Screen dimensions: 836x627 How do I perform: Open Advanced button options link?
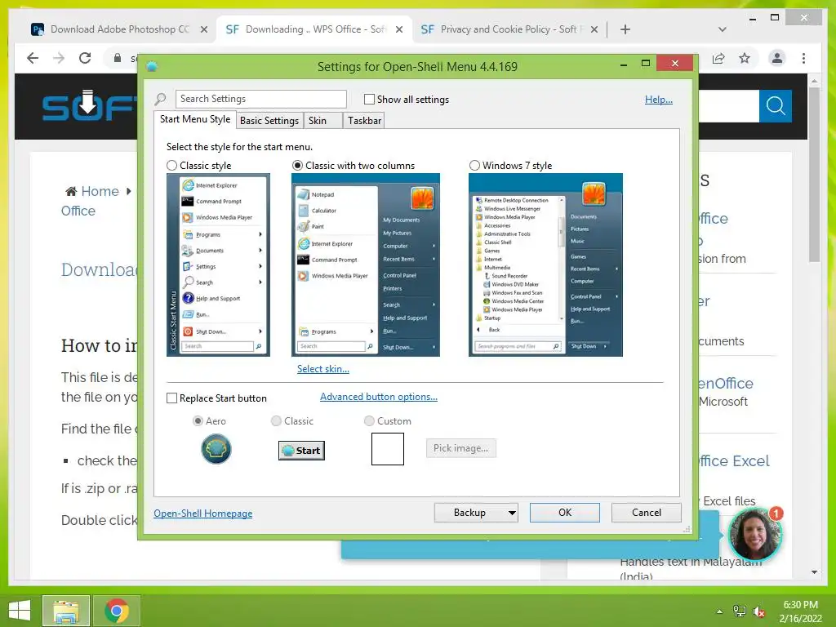click(379, 397)
